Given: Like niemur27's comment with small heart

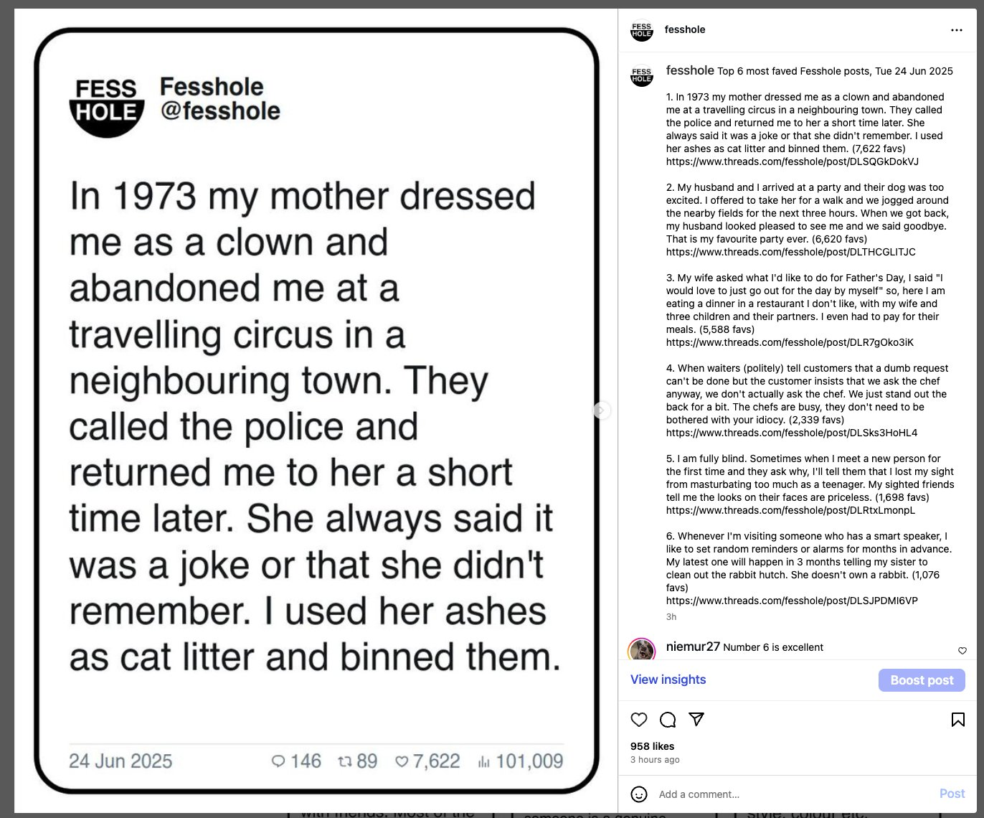Looking at the screenshot, I should 962,651.
